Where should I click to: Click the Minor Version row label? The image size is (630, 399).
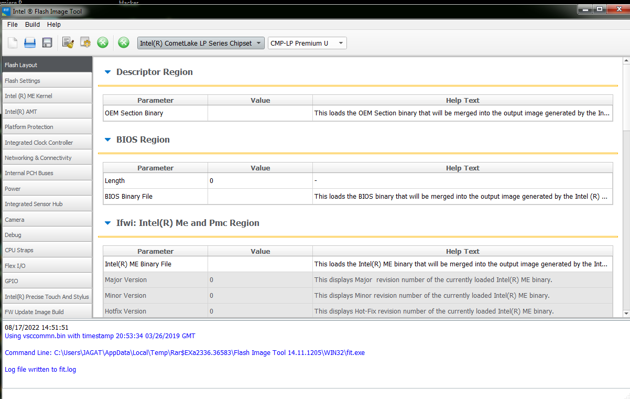[x=125, y=296]
